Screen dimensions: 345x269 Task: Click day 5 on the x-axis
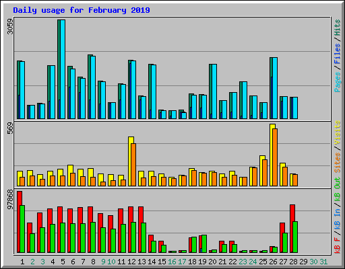pyautogui.click(x=63, y=262)
